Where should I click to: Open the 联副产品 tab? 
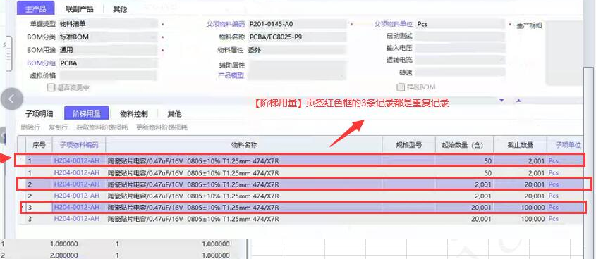79,8
